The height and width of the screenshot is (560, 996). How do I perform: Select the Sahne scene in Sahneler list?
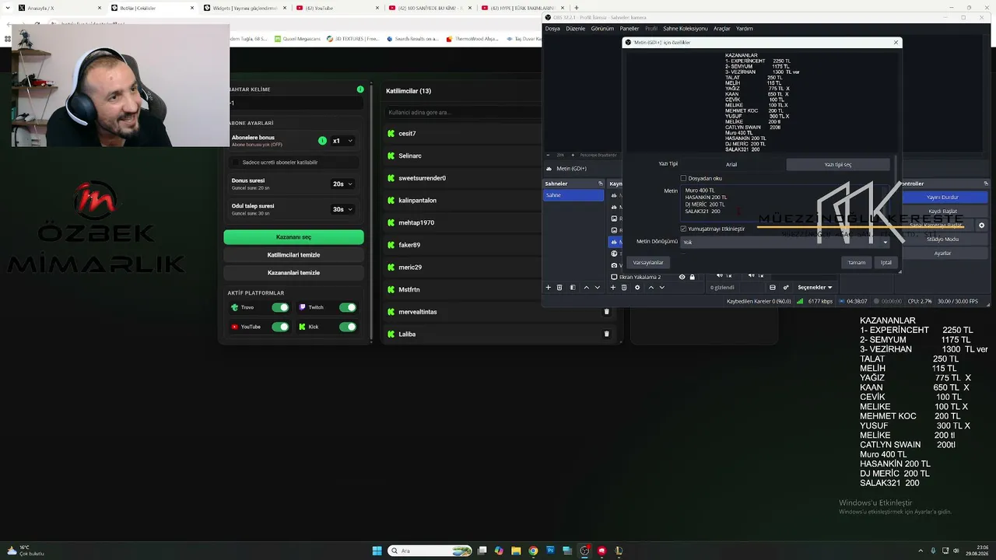[573, 195]
